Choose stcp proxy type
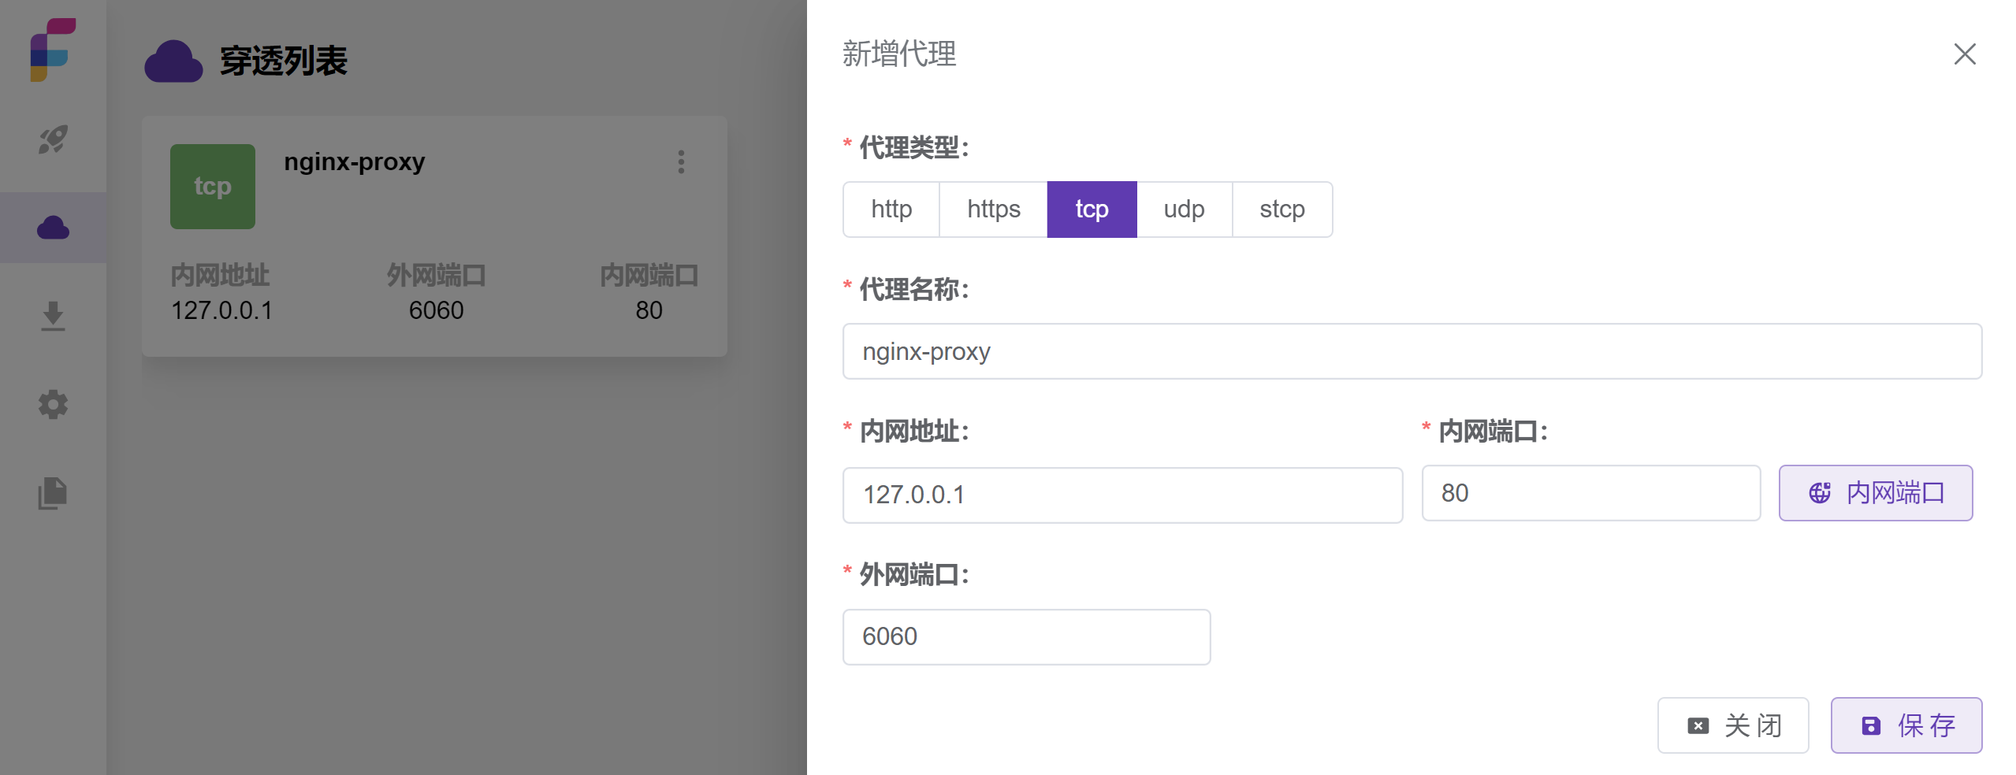The width and height of the screenshot is (2016, 775). click(x=1281, y=210)
